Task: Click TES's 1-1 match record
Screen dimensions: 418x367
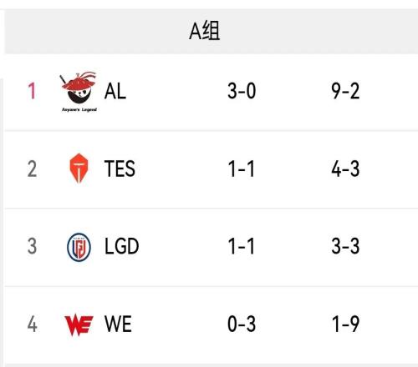Action: click(242, 168)
